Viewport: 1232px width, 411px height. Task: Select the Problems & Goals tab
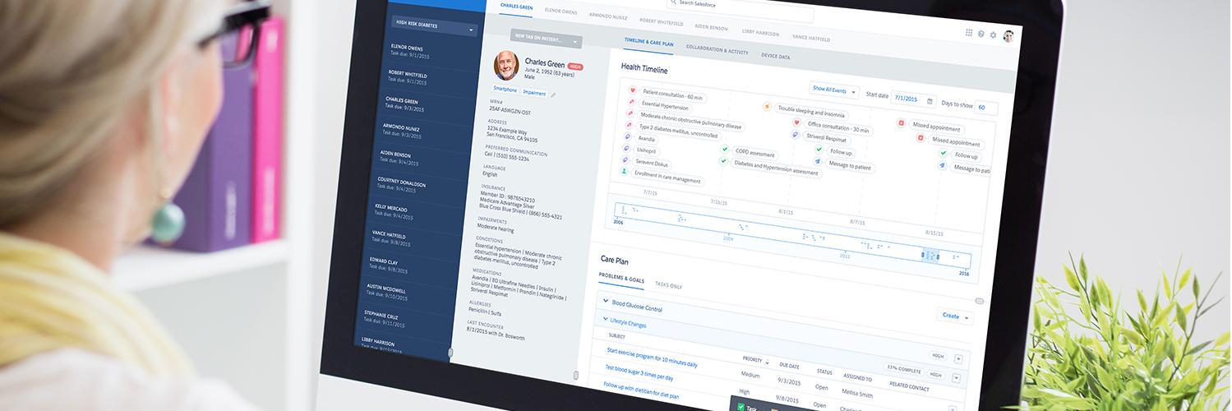pos(621,279)
